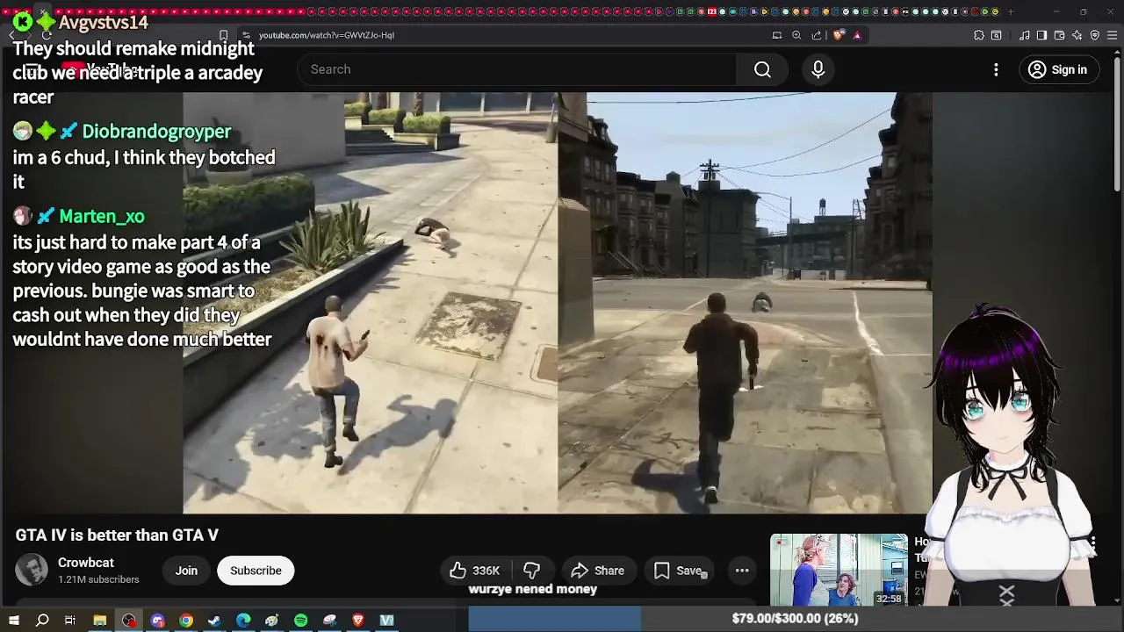
Task: Reload the page with the refresh icon
Action: coord(47,35)
